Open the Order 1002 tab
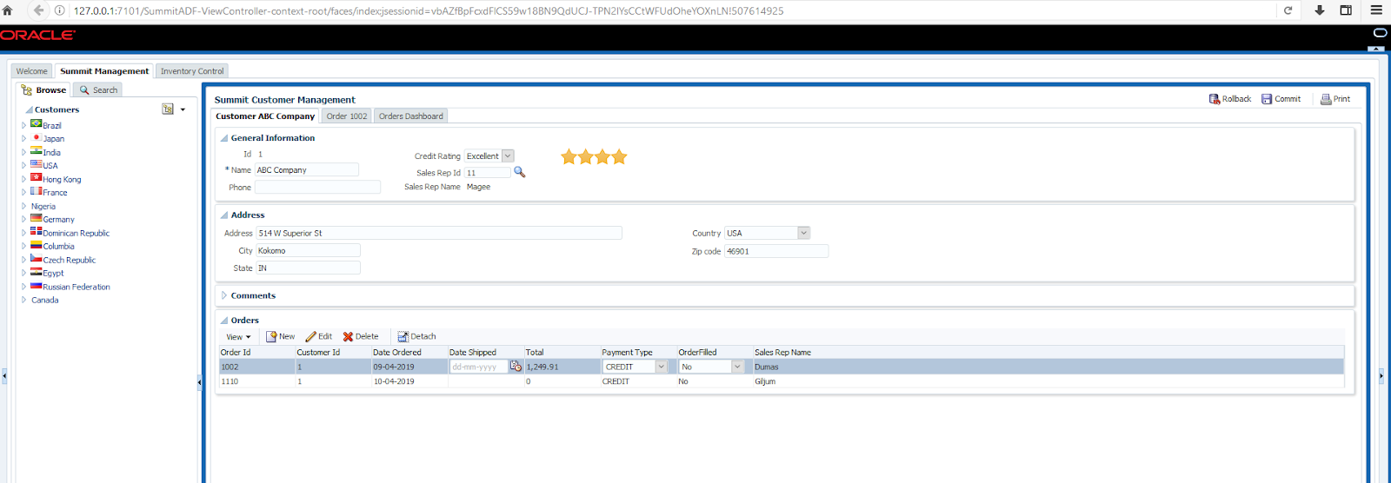Image resolution: width=1391 pixels, height=483 pixels. [347, 116]
